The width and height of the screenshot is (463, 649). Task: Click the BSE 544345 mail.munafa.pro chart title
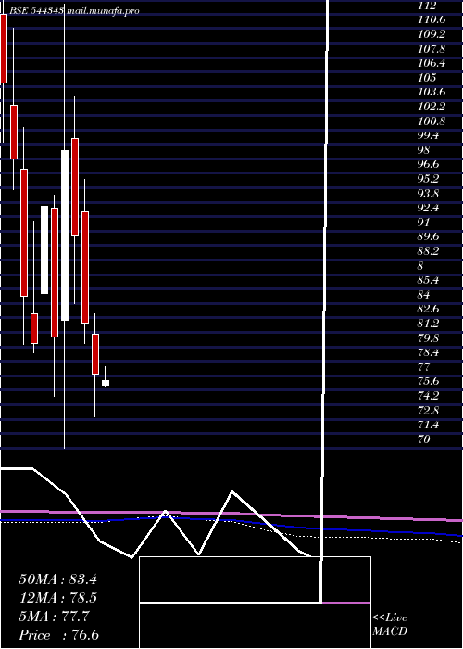pyautogui.click(x=74, y=11)
